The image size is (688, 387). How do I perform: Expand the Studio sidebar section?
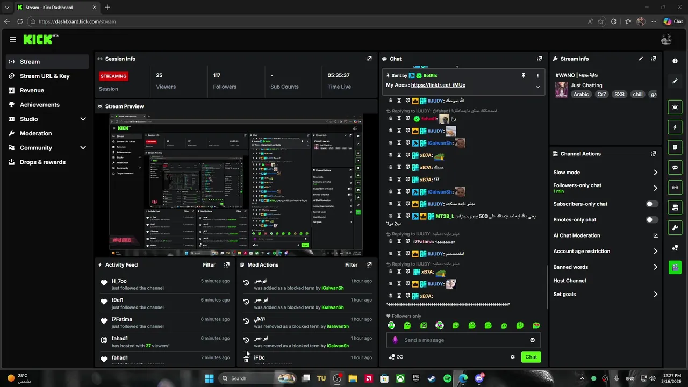tap(48, 119)
